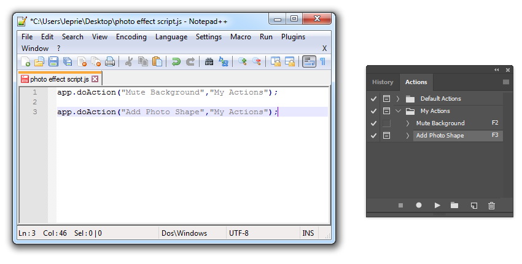Screen dimensions: 522x264
Task: Collapse the panel with double-arrow icon
Action: tap(497, 70)
